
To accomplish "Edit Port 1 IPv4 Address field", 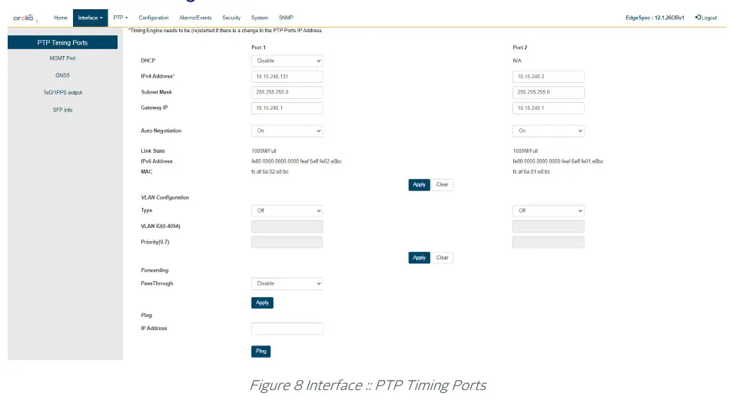I will pyautogui.click(x=287, y=77).
